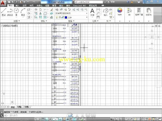
Task: Open the Properties color wheel panel
Action: pyautogui.click(x=120, y=12)
